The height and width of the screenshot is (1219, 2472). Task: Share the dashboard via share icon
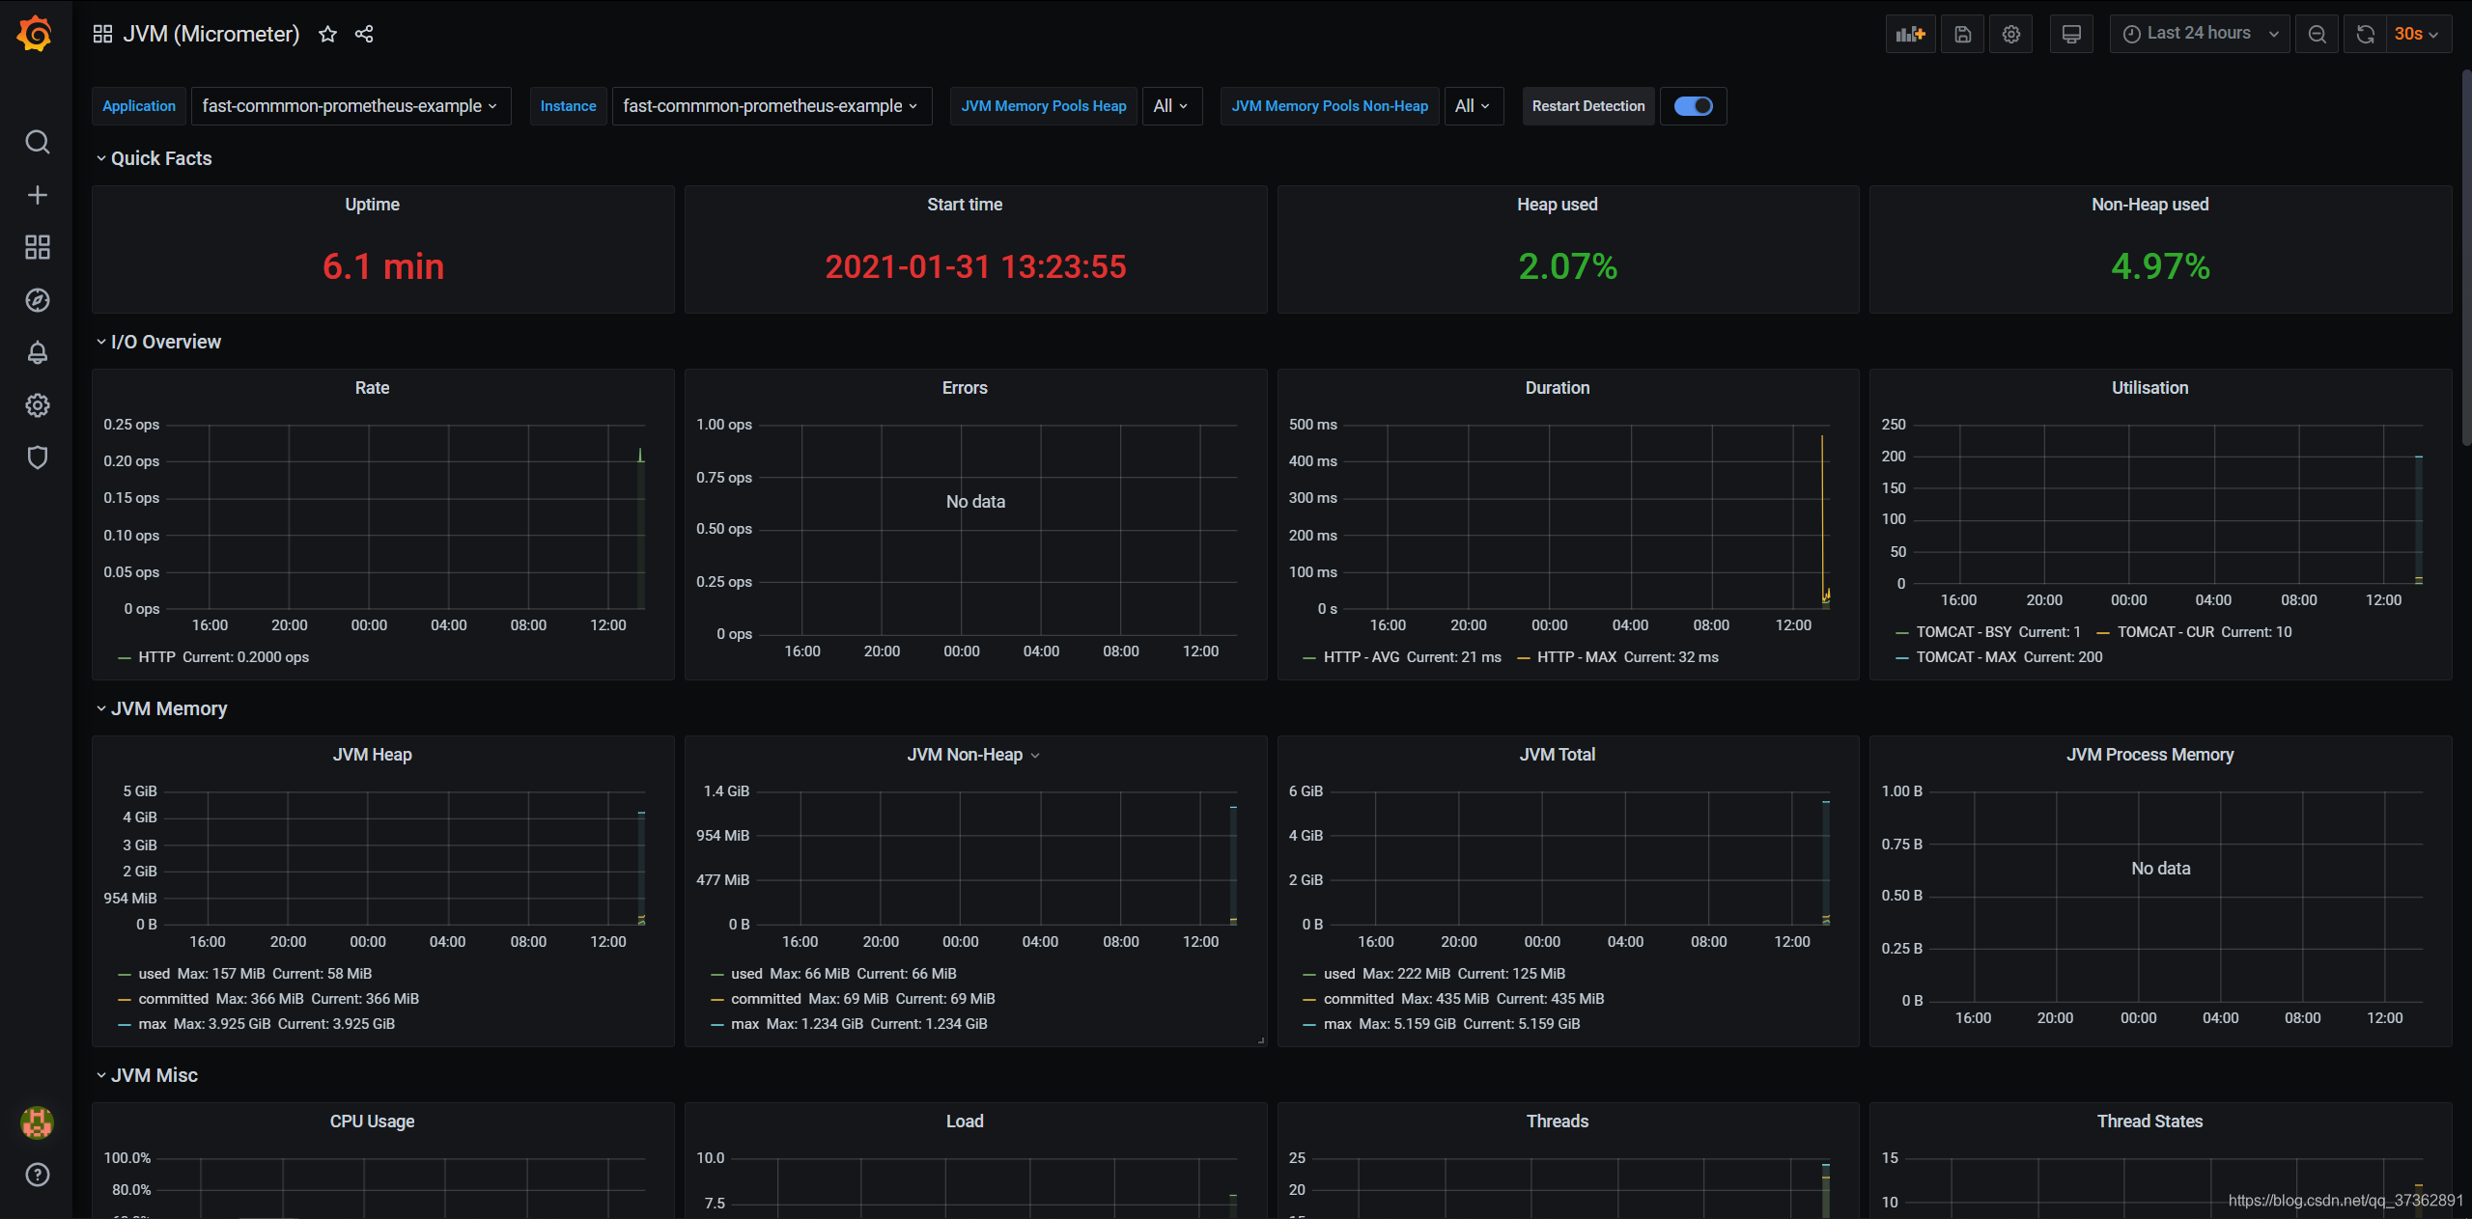tap(364, 34)
